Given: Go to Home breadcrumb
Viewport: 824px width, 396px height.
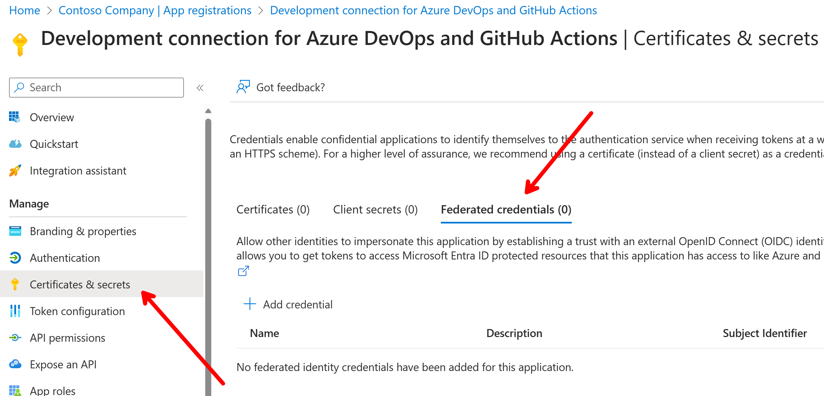Looking at the screenshot, I should click(25, 10).
